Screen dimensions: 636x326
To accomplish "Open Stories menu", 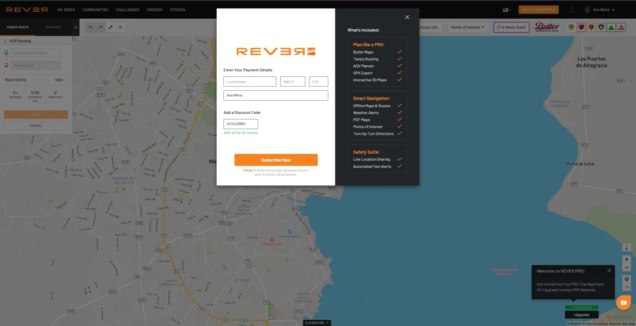I will (178, 10).
